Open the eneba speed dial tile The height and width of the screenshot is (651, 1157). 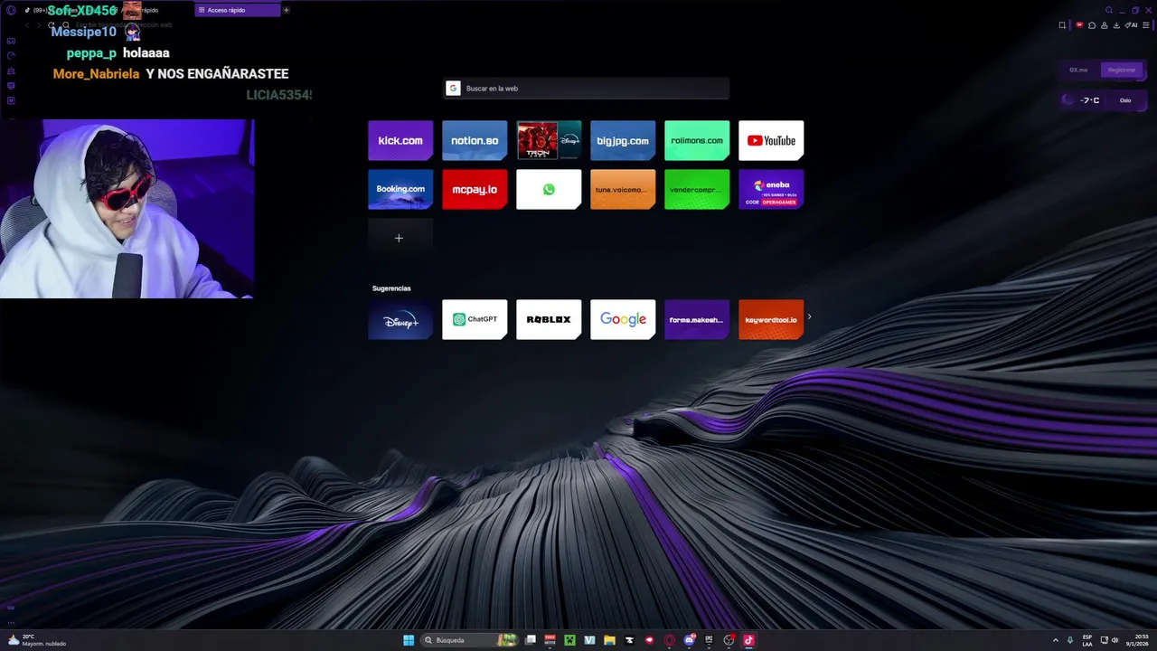tap(771, 189)
